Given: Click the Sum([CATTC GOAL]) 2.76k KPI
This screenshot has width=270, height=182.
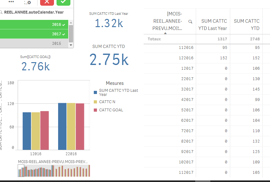Looking at the screenshot, I should tap(35, 67).
